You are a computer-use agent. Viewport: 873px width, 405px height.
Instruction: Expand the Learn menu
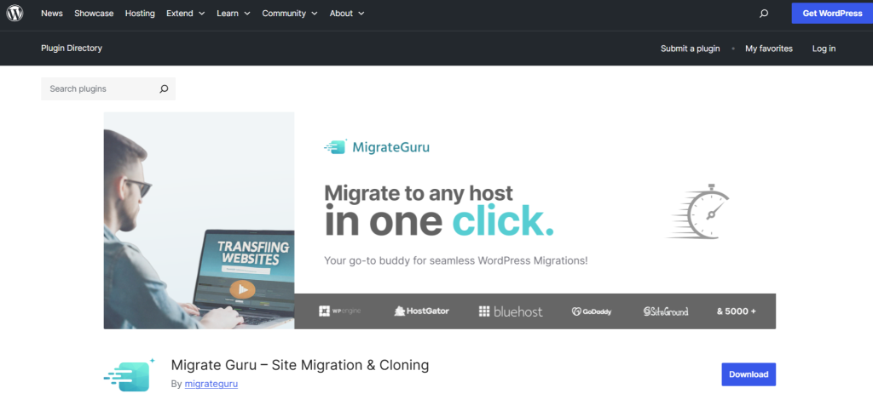tap(234, 14)
